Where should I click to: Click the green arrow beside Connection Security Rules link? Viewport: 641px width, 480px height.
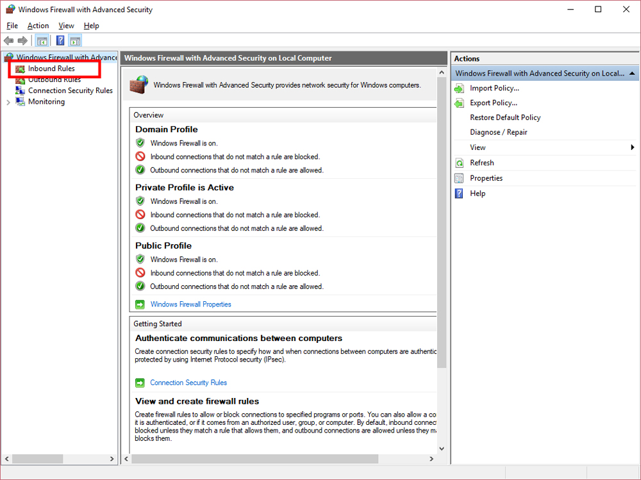[x=140, y=383]
